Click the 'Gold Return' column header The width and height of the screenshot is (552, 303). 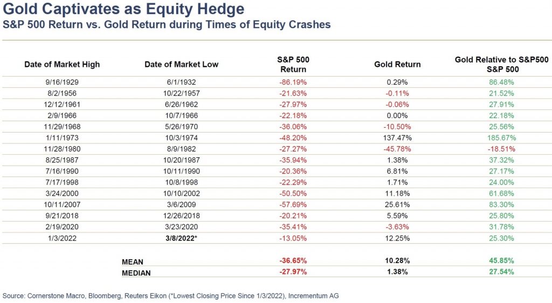(x=397, y=64)
